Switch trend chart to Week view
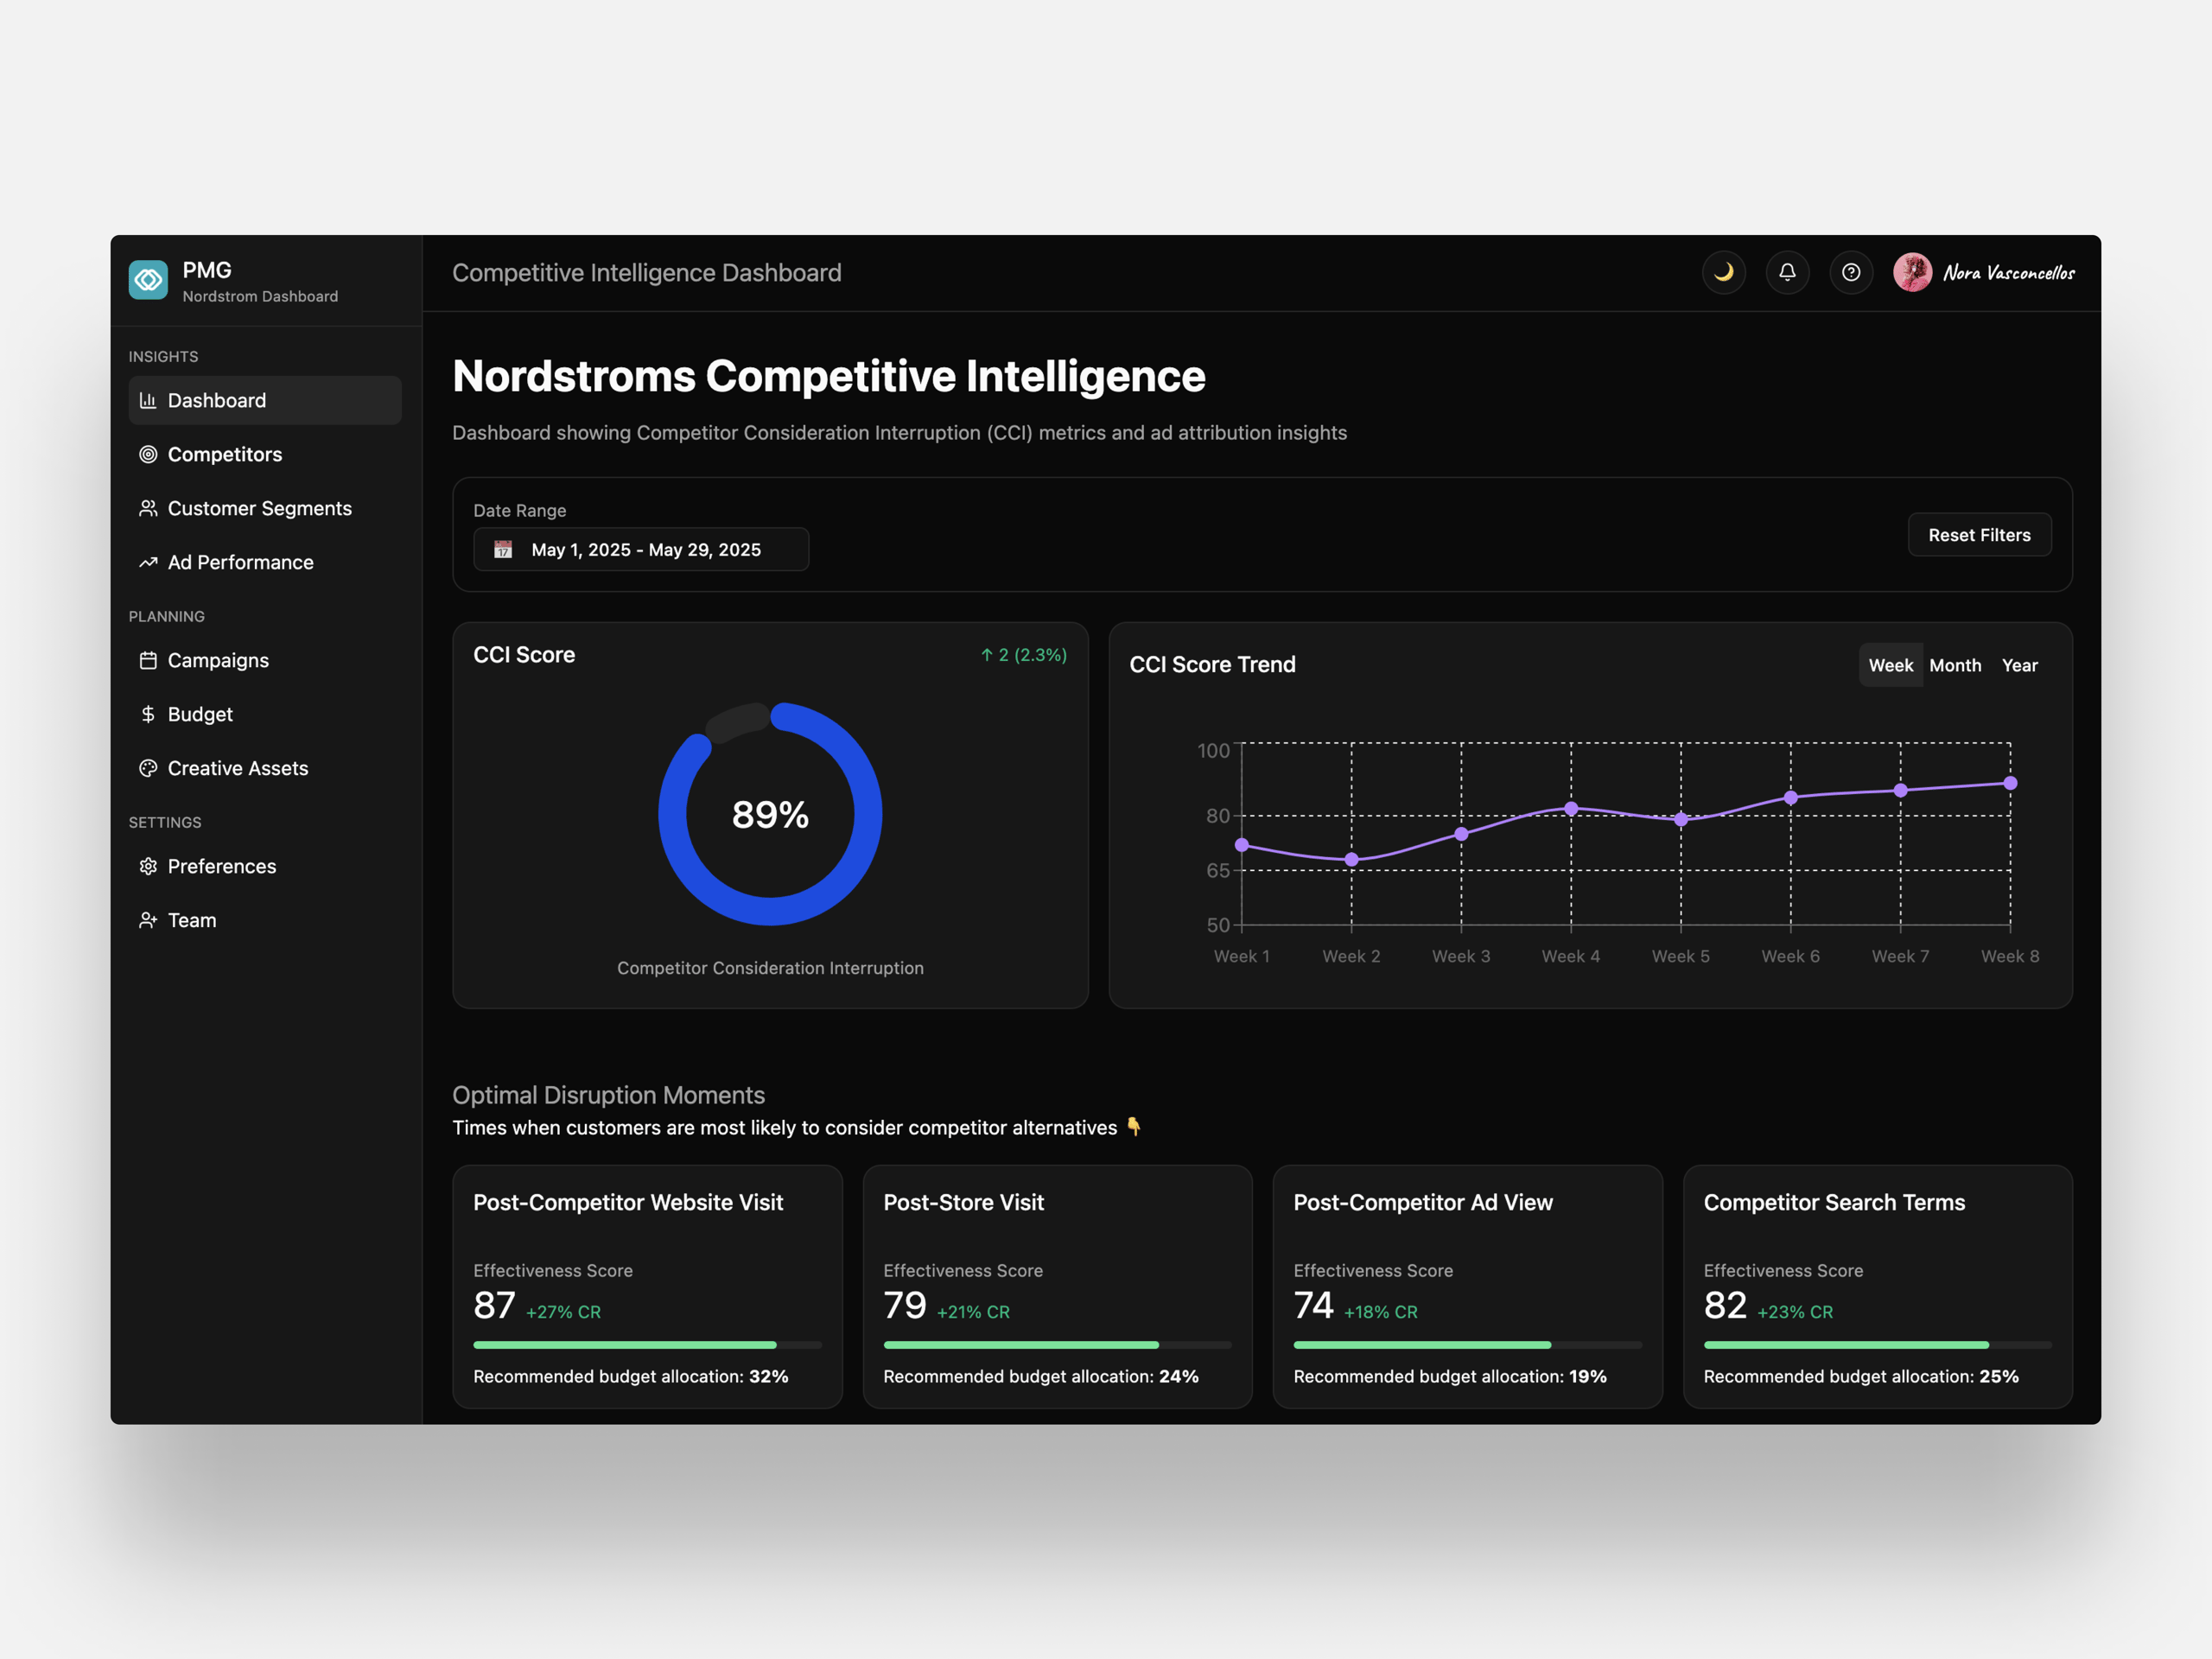2212x1659 pixels. pyautogui.click(x=1890, y=665)
